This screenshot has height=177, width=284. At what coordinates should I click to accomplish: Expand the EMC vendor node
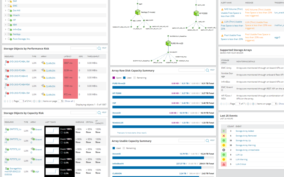(6, 6)
